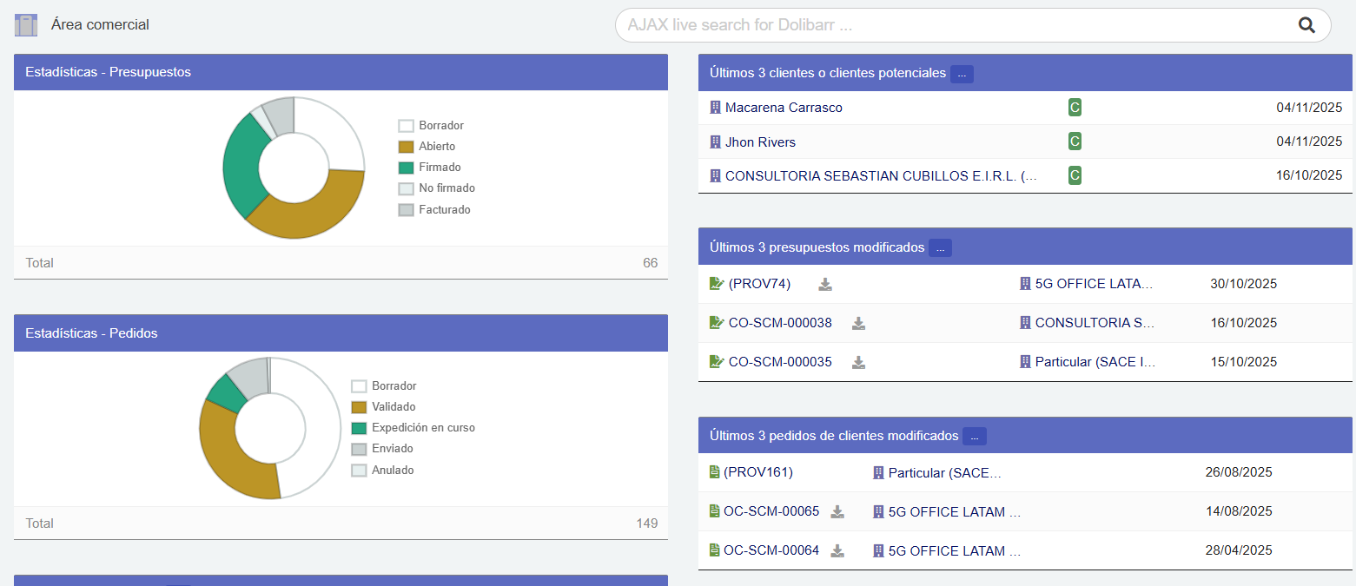1356x586 pixels.
Task: Open order OC-SCM-00064
Action: click(771, 550)
